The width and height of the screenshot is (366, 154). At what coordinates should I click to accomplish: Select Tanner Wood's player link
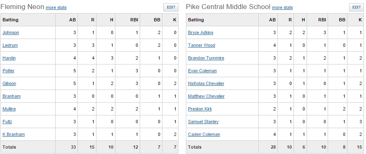click(x=202, y=45)
